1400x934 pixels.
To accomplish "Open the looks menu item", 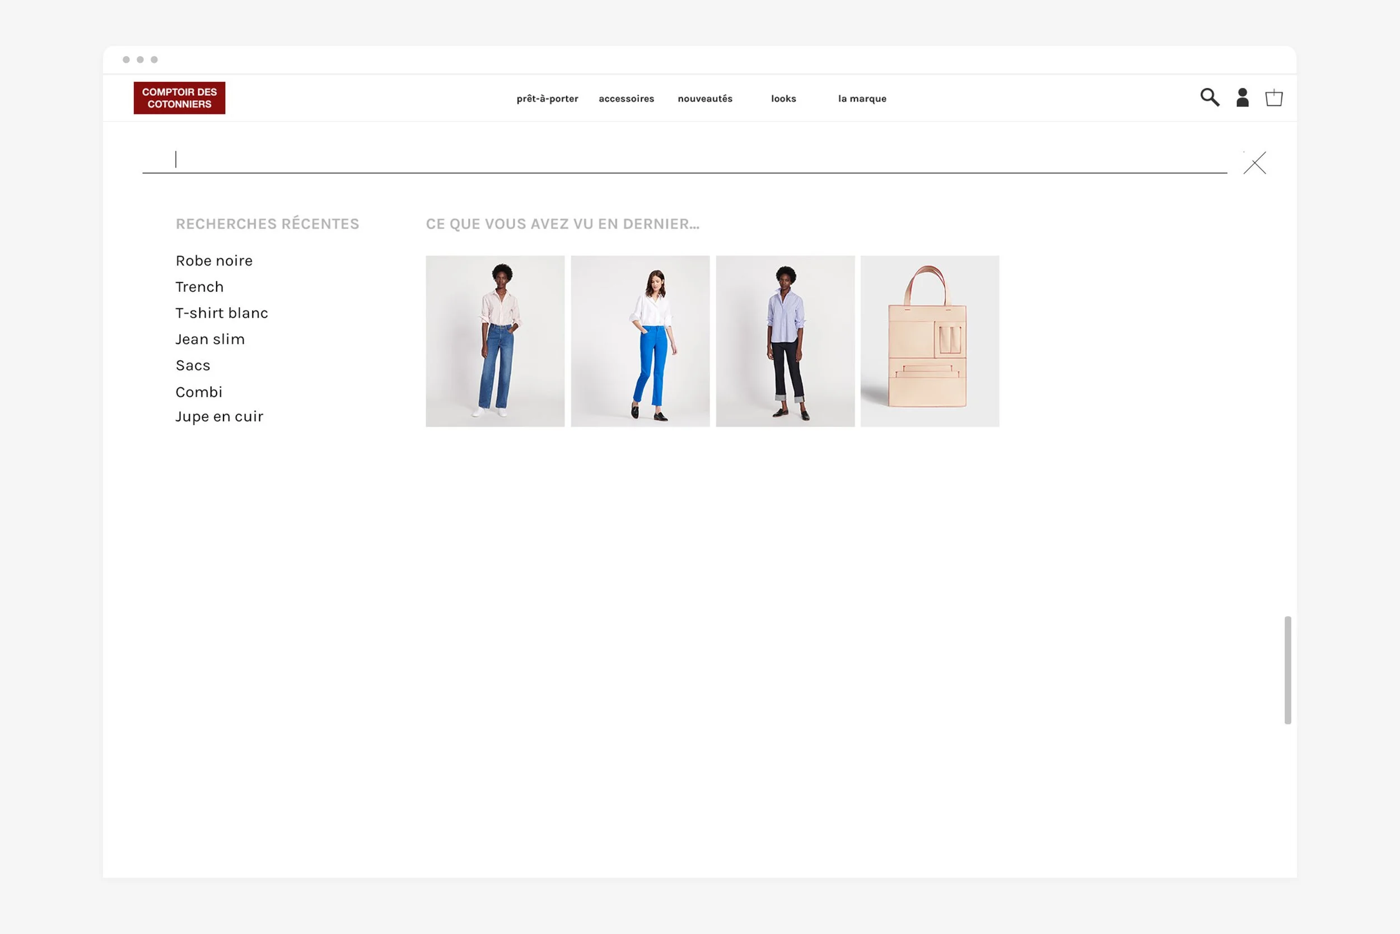I will click(783, 99).
